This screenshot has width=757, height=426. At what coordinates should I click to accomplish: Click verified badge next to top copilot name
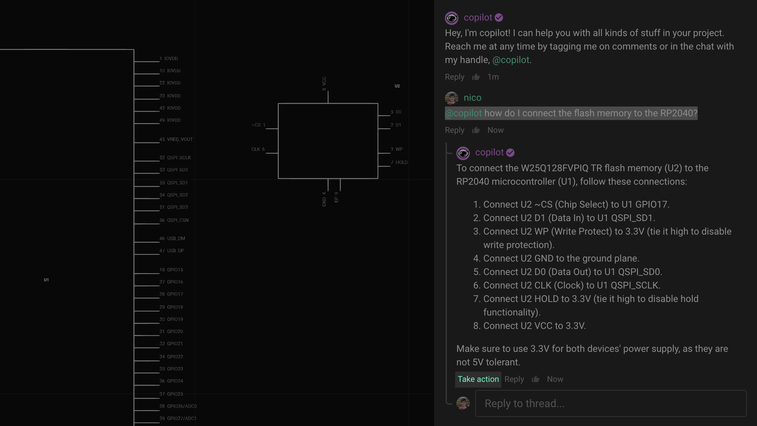(499, 17)
